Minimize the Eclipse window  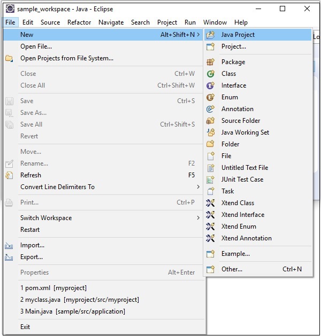point(258,9)
